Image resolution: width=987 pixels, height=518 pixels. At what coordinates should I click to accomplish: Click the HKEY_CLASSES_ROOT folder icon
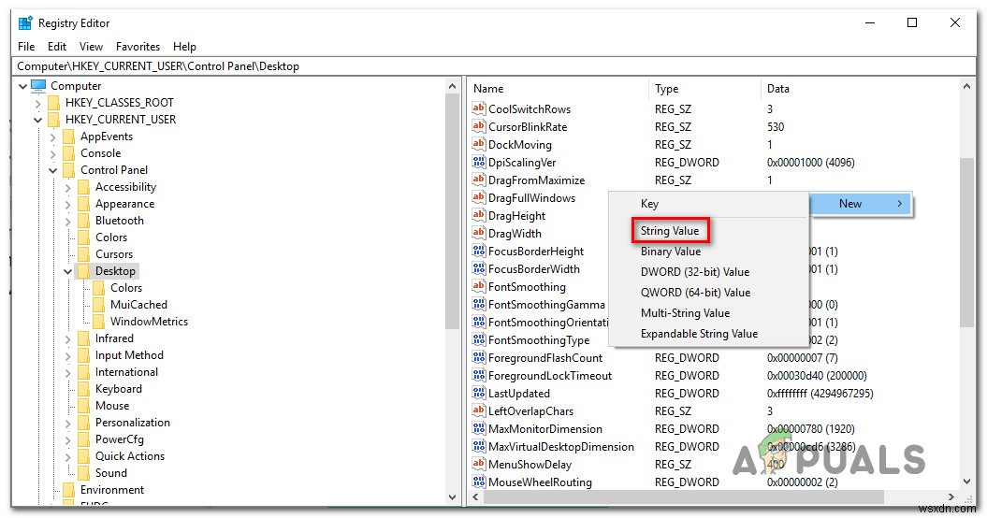(x=55, y=103)
